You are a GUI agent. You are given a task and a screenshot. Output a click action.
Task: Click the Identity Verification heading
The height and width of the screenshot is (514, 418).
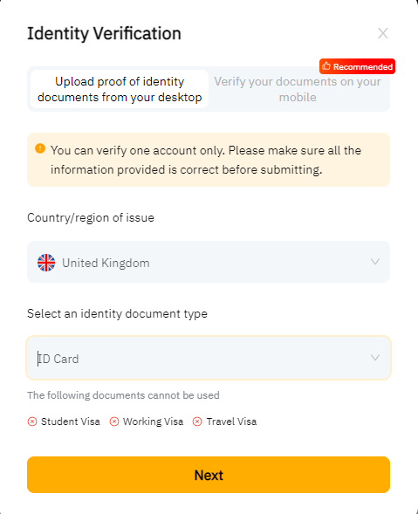coord(104,33)
